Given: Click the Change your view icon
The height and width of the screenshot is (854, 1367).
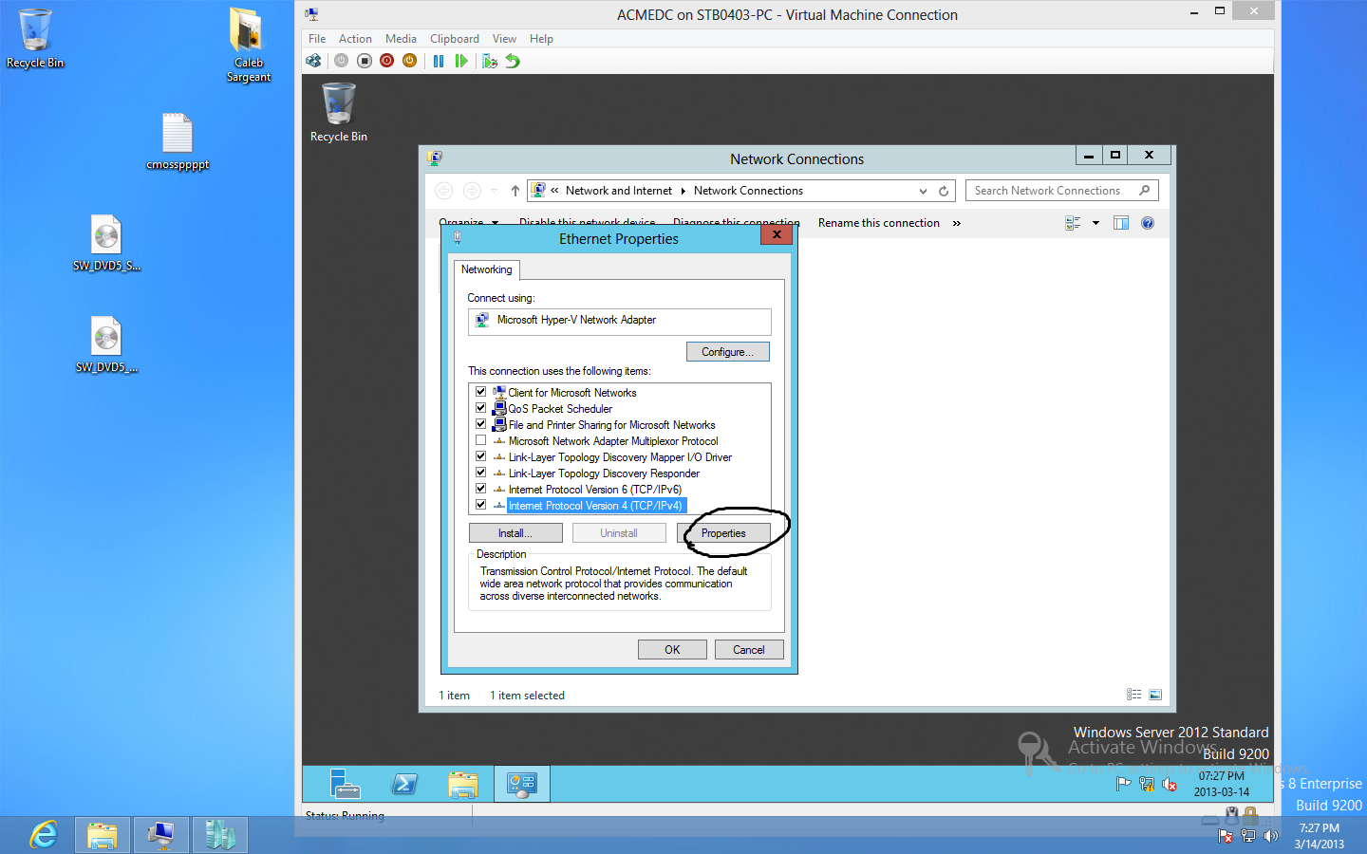Looking at the screenshot, I should (1074, 223).
